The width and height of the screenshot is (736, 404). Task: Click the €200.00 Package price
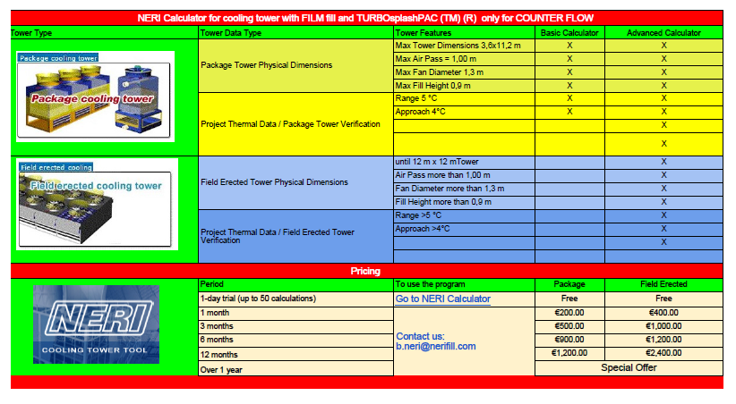569,313
